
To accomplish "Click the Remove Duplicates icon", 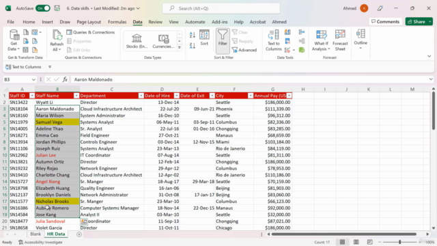I will 287,41.
